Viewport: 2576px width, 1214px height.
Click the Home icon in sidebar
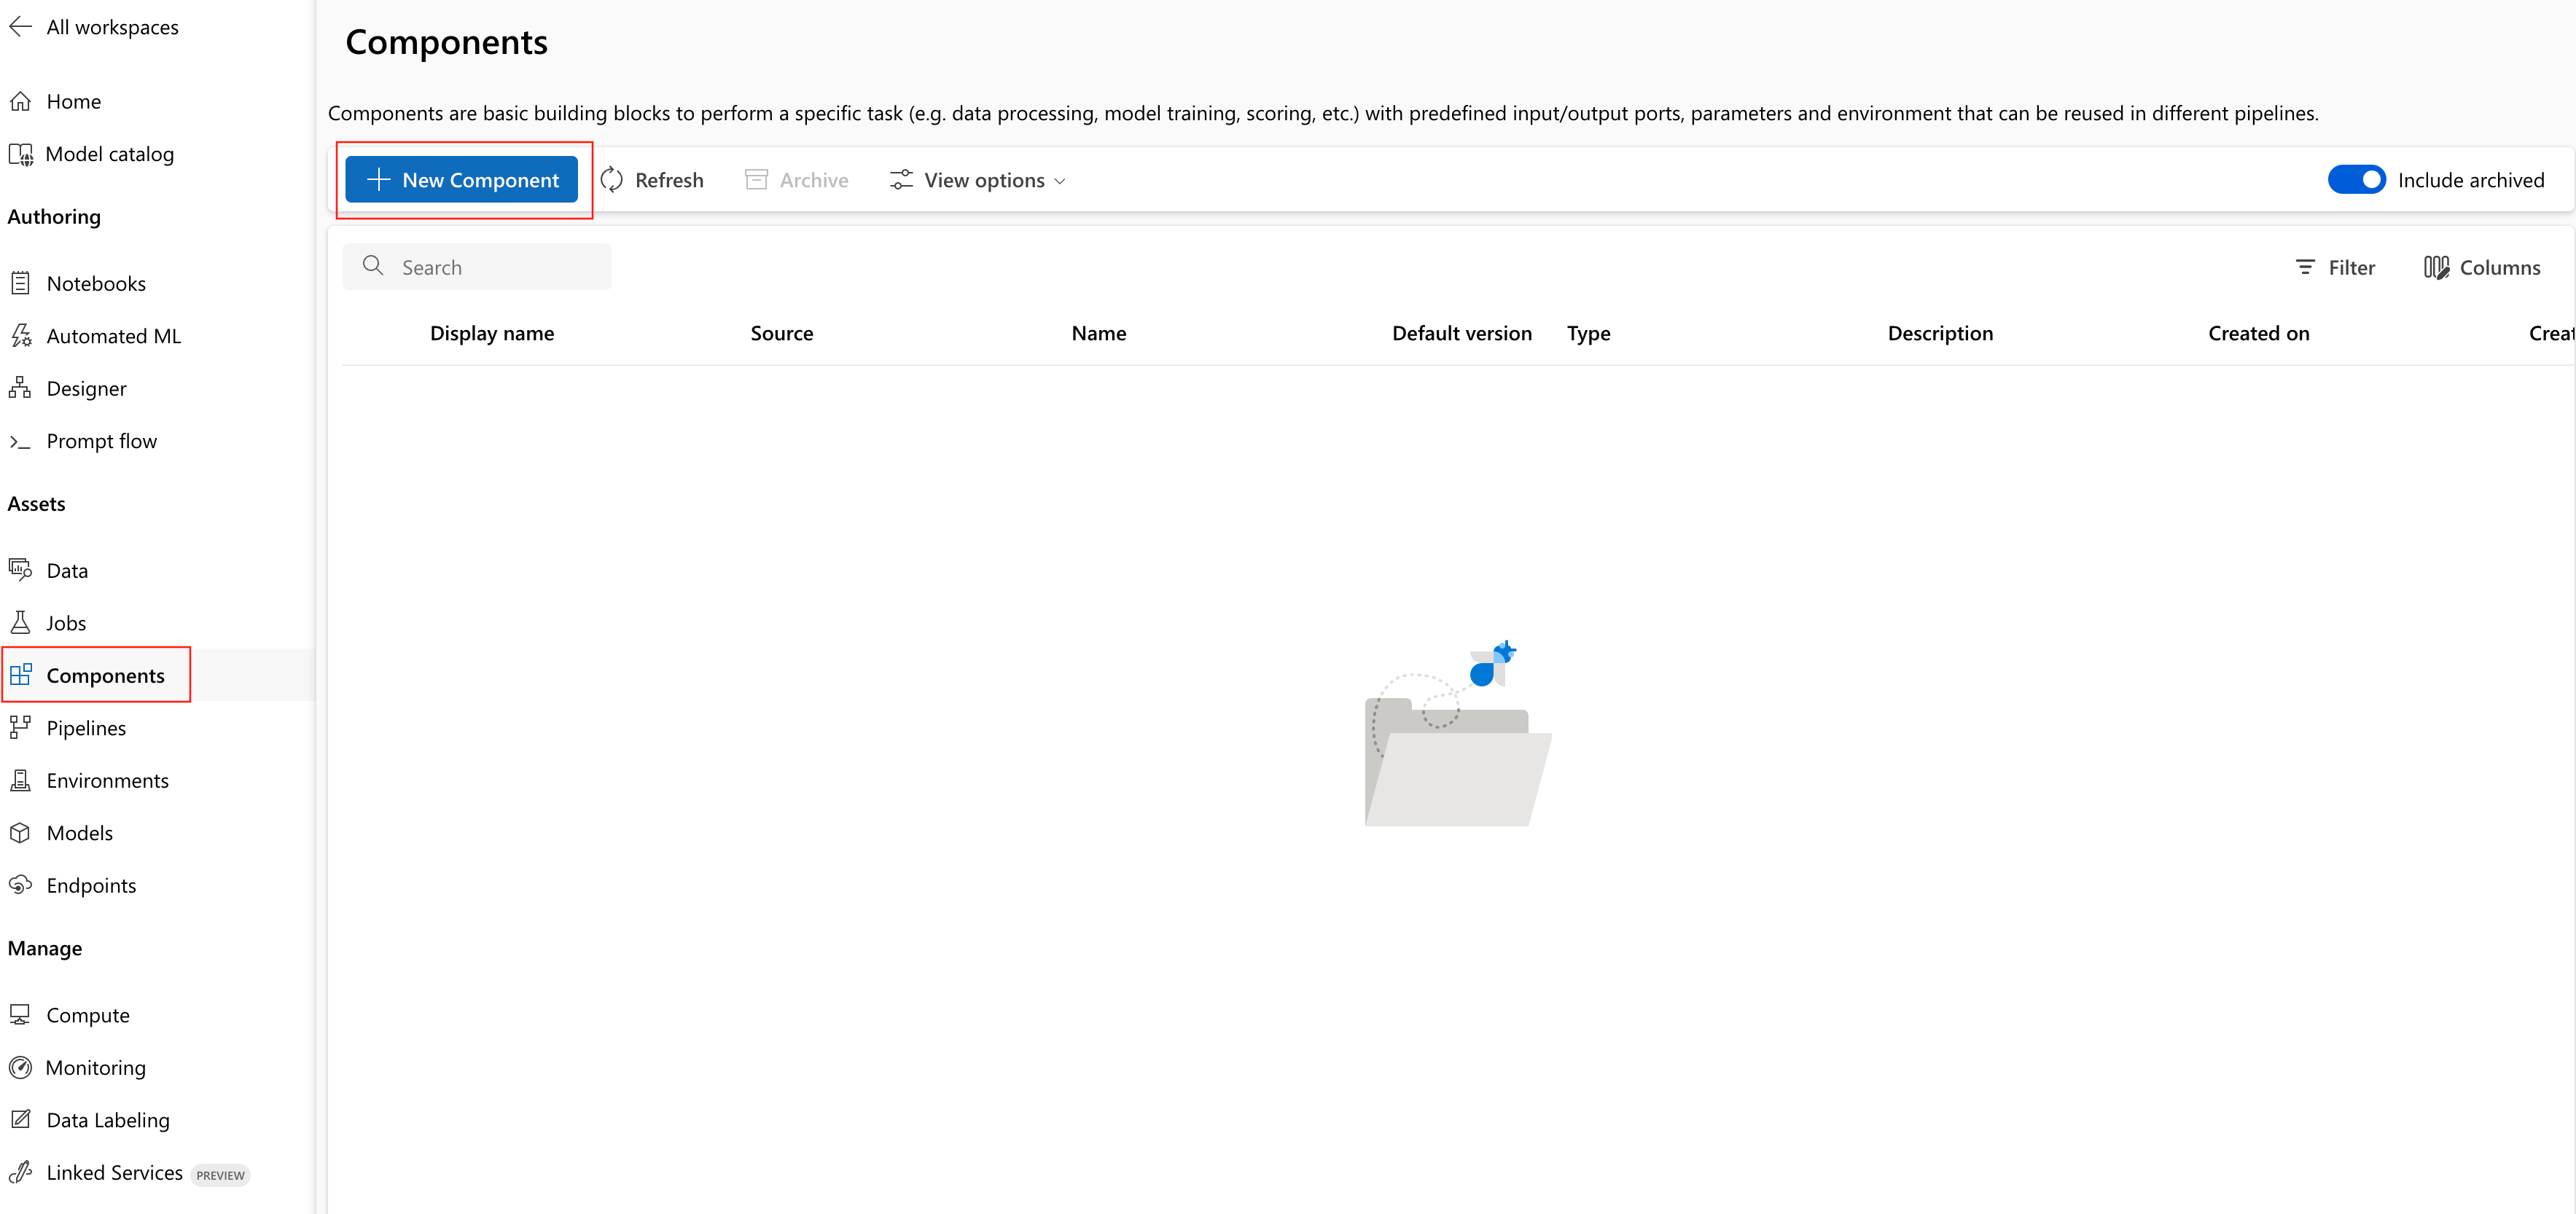(x=20, y=101)
